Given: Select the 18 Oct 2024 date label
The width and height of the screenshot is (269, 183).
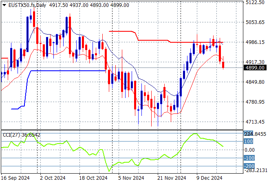Looking at the screenshot, I should click(94, 178).
